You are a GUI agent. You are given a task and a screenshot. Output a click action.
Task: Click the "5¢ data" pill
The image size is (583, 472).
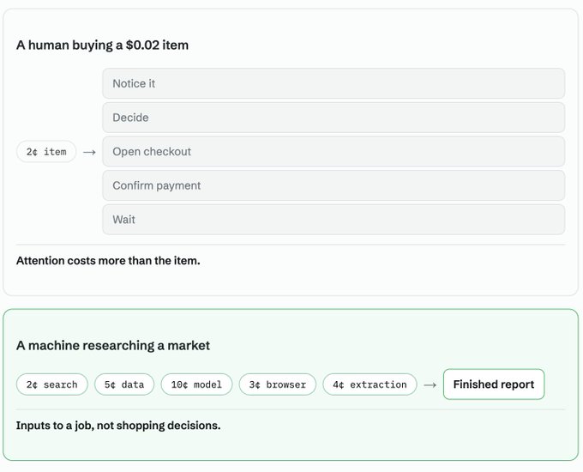(x=124, y=384)
